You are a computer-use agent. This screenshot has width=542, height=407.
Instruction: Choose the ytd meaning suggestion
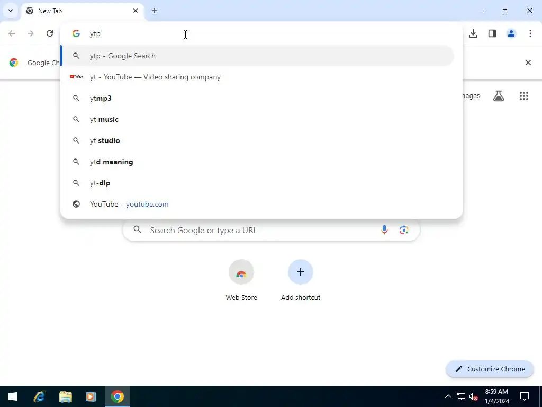[258, 162]
